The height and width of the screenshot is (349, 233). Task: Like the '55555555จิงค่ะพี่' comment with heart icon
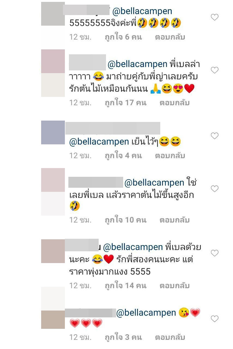coord(215,17)
